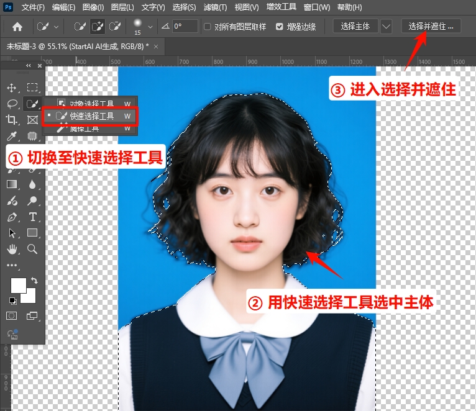Reset to default foreground/background colors
The height and width of the screenshot is (411, 476).
[13, 301]
